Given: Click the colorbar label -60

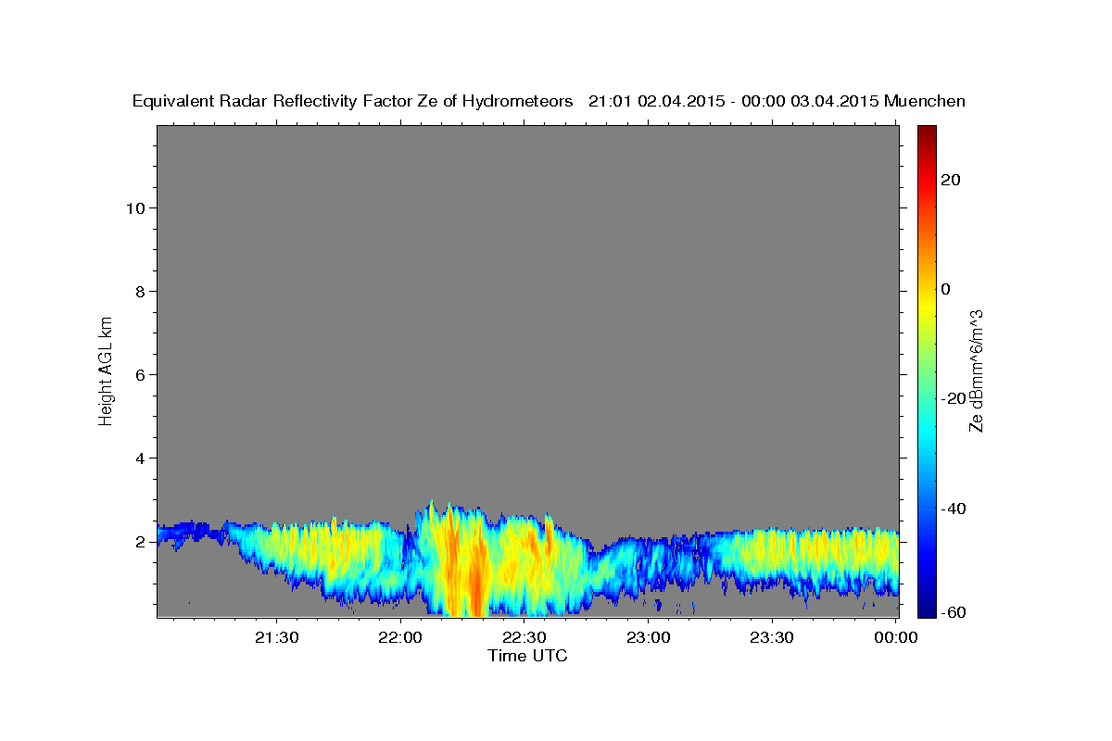Looking at the screenshot, I should 954,612.
